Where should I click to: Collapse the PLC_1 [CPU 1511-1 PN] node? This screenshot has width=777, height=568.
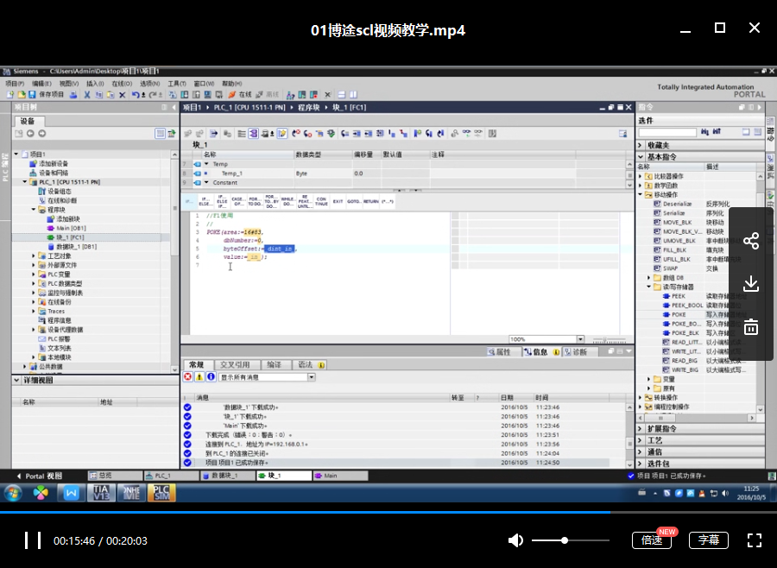pyautogui.click(x=25, y=182)
